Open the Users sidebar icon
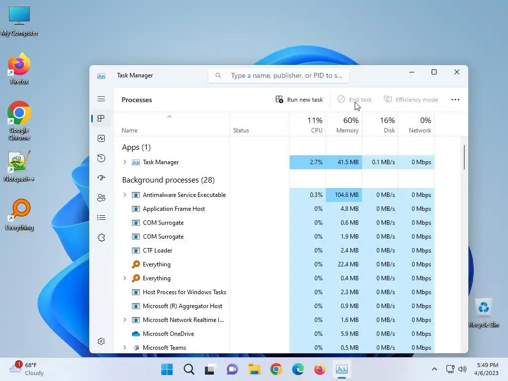Image resolution: width=508 pixels, height=381 pixels. [101, 197]
